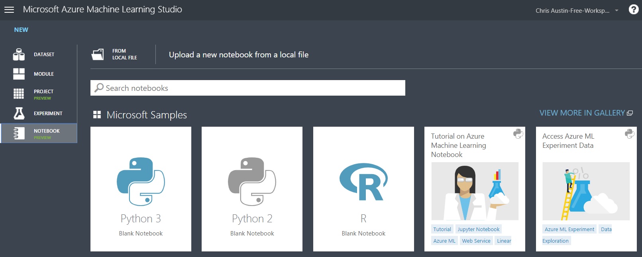Screen dimensions: 642x257
Task: Click the R language logo
Action: pyautogui.click(x=363, y=182)
